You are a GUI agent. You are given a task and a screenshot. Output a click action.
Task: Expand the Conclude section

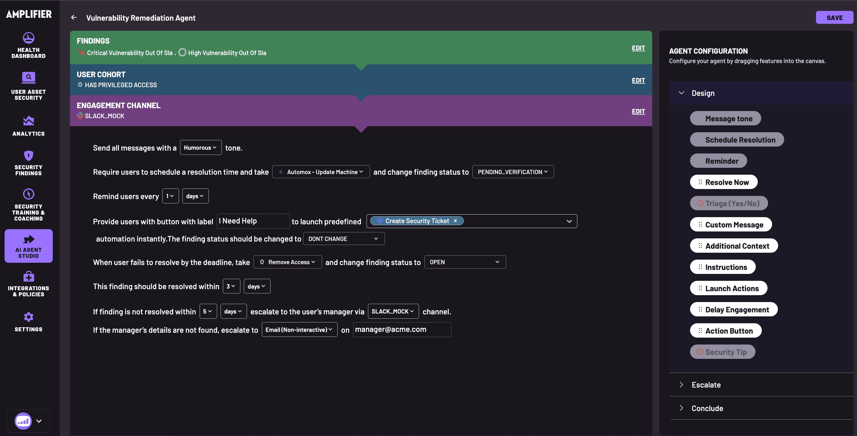tap(682, 408)
